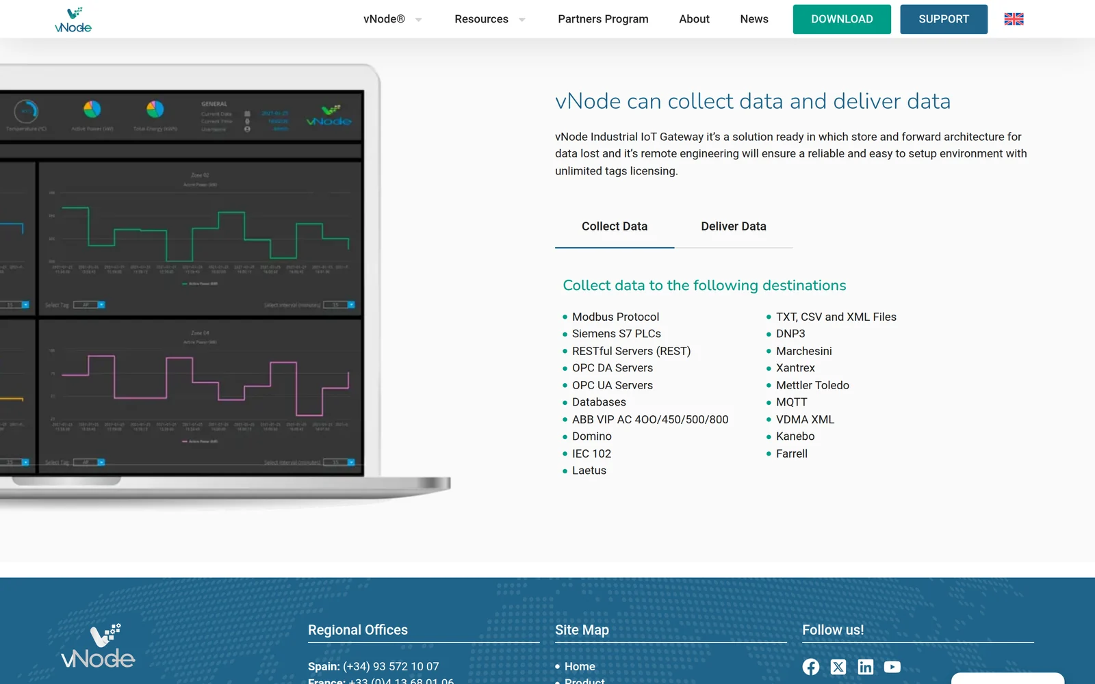Screen dimensions: 1095x684
Task: Click the 'Laetus' list item
Action: (589, 471)
